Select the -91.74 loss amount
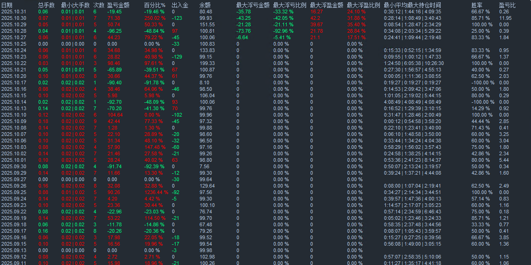531x265 pixels. 114,166
